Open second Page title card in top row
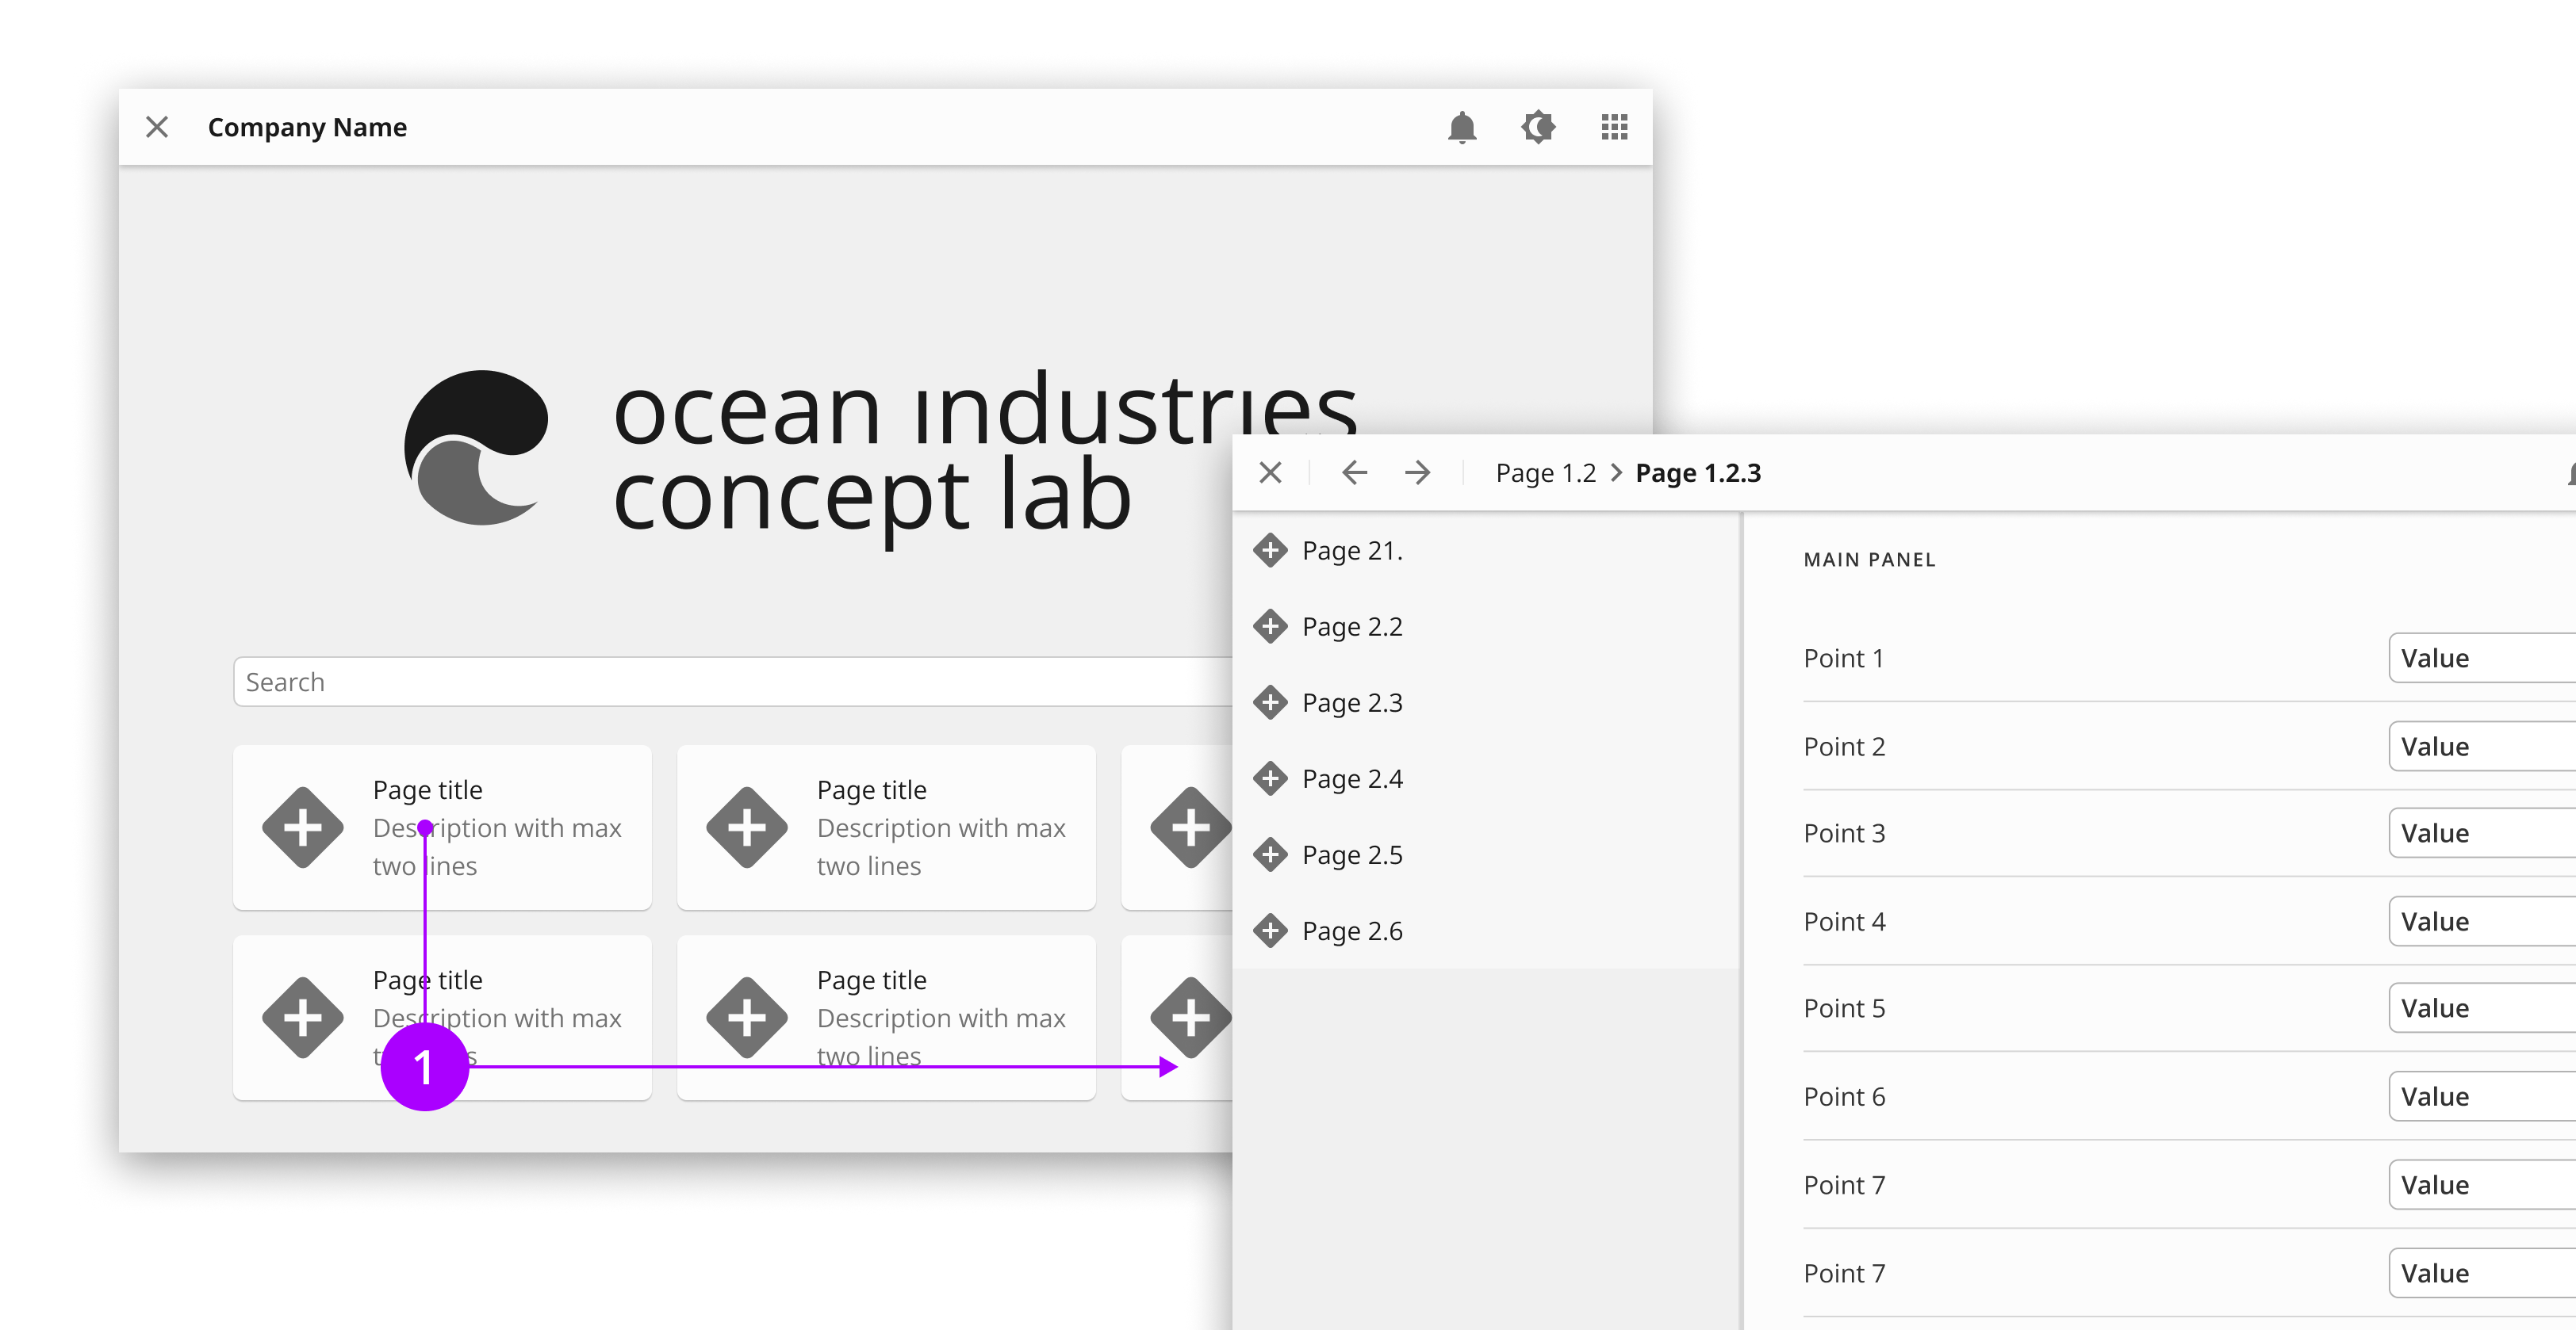Viewport: 2576px width, 1330px height. [x=886, y=827]
